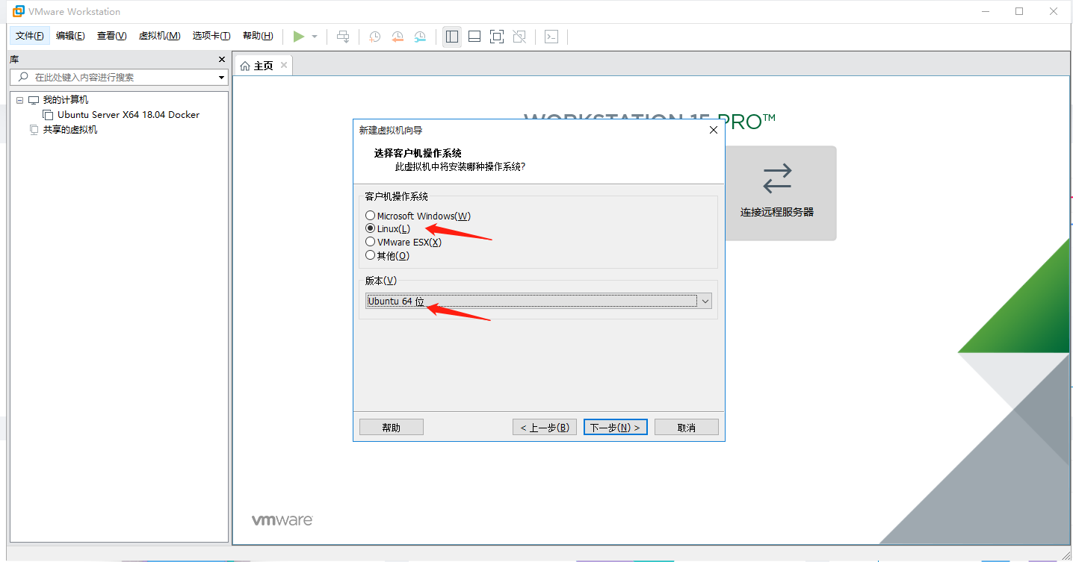Screen dimensions: 1073x562
Task: Click the home icon on the 主页 tab
Action: click(245, 66)
